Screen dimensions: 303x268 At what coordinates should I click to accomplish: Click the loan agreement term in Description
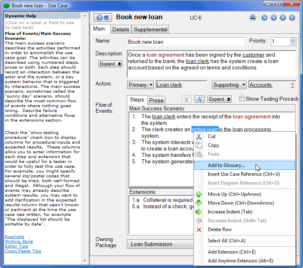click(x=165, y=55)
